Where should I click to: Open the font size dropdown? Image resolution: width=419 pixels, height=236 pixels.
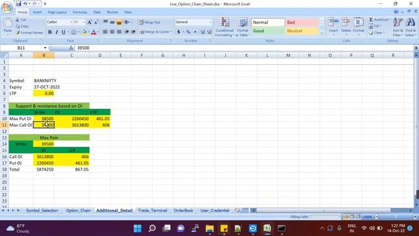coord(84,22)
